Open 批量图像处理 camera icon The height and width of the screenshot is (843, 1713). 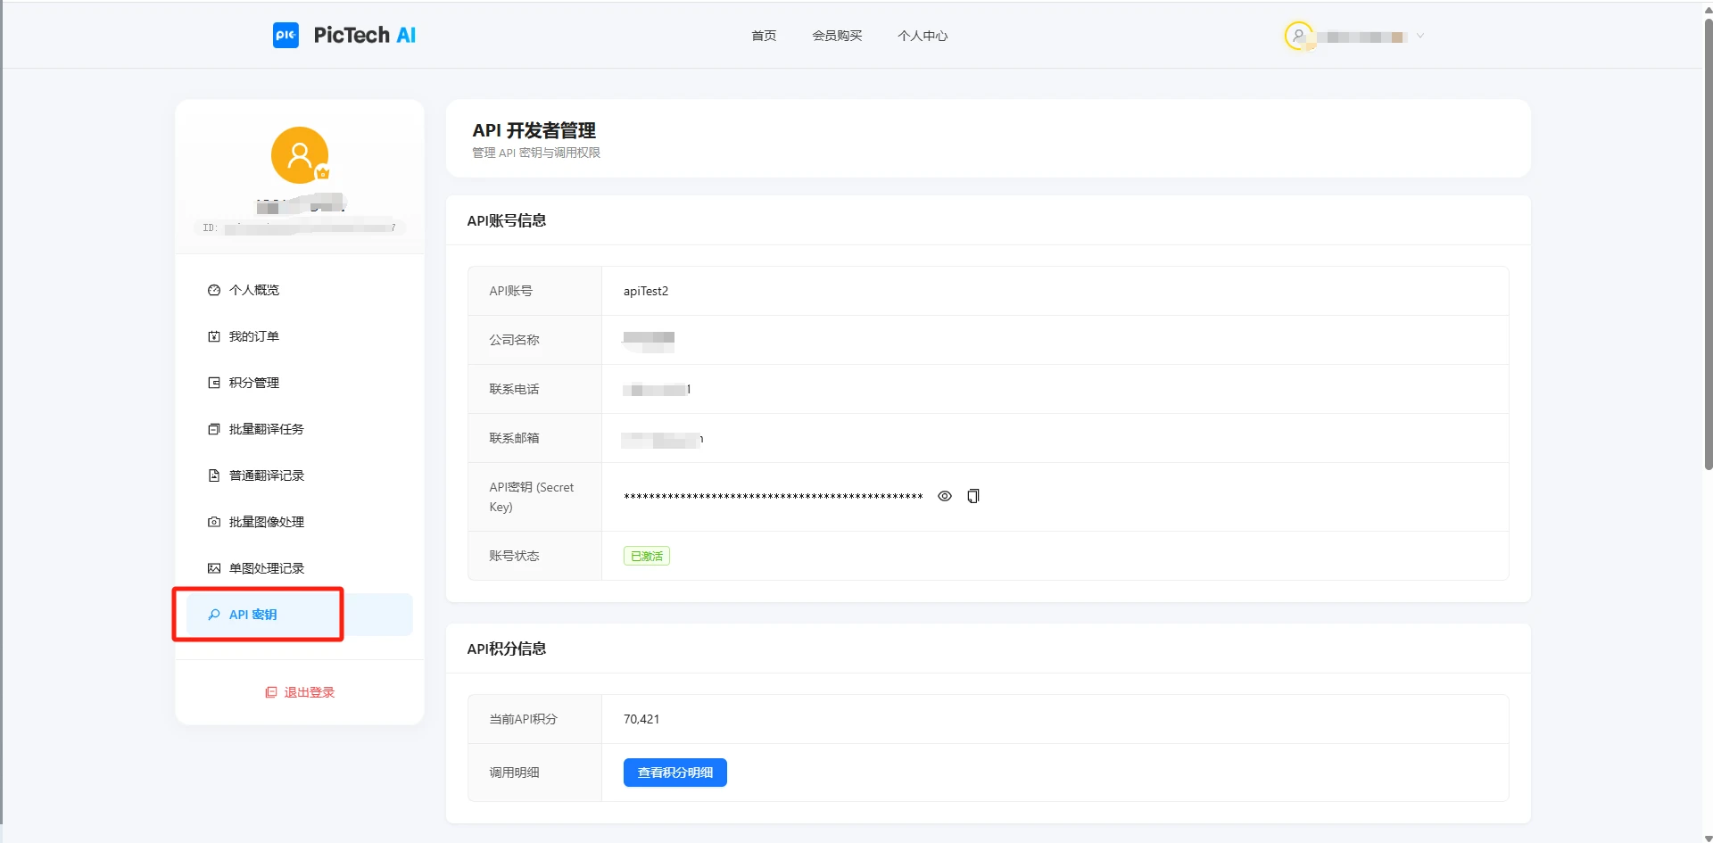(x=212, y=522)
